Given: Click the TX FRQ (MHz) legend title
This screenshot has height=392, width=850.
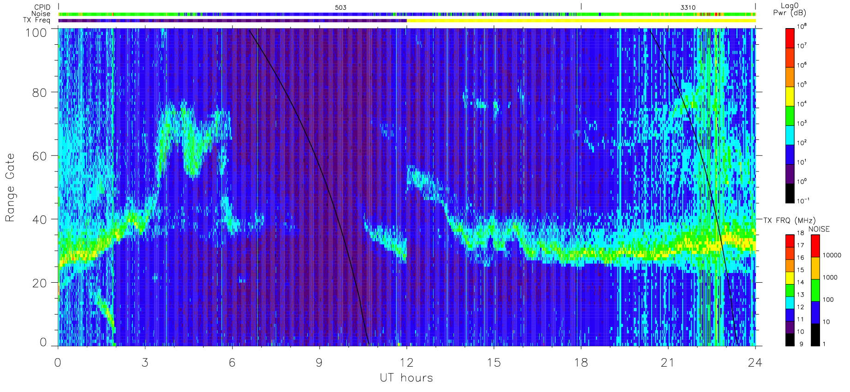Looking at the screenshot, I should tap(790, 220).
